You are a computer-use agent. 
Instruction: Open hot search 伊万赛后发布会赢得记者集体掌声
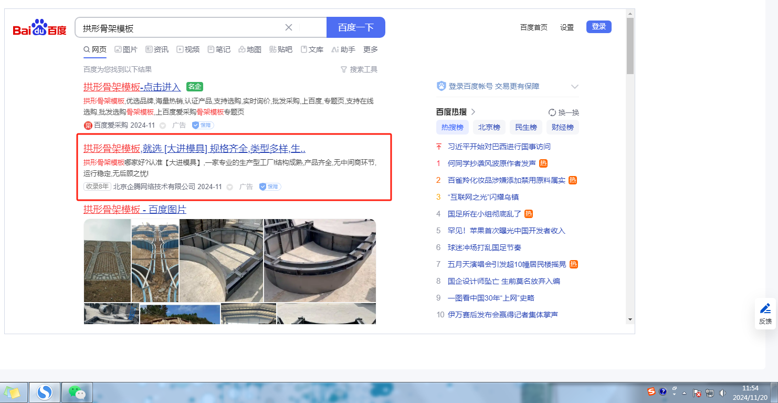[x=503, y=315]
